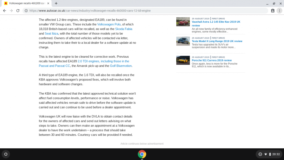Click the Chrome icon on the shelf
This screenshot has width=284, height=160.
pyautogui.click(x=142, y=154)
